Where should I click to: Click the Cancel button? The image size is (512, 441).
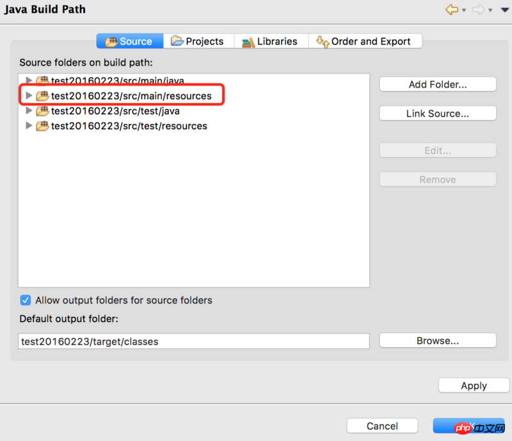382,426
